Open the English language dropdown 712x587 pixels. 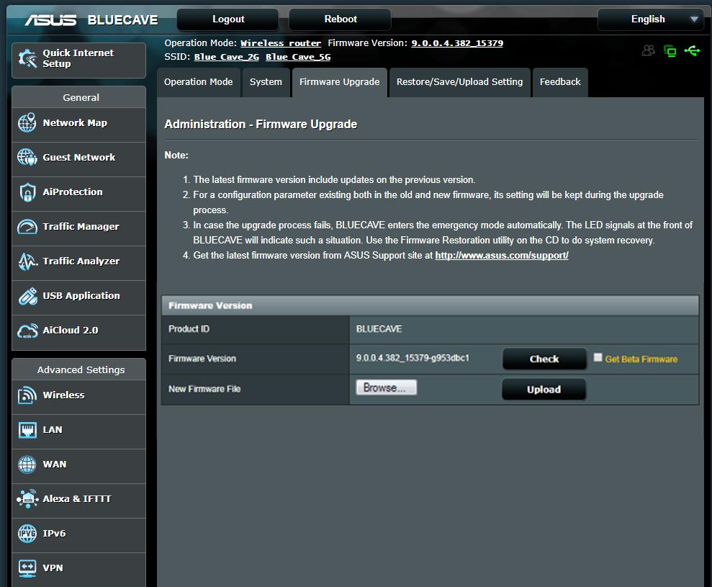(x=650, y=19)
